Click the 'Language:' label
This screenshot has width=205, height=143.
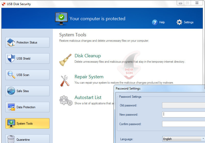point(127,139)
